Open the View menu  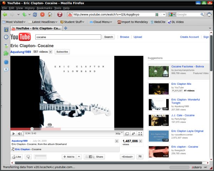[19, 8]
